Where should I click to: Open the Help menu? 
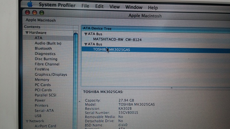pyautogui.click(x=153, y=8)
